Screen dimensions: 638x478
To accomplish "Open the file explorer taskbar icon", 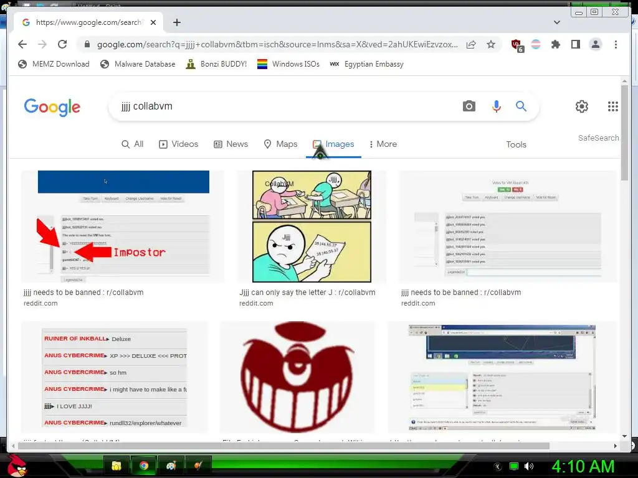I will point(117,466).
